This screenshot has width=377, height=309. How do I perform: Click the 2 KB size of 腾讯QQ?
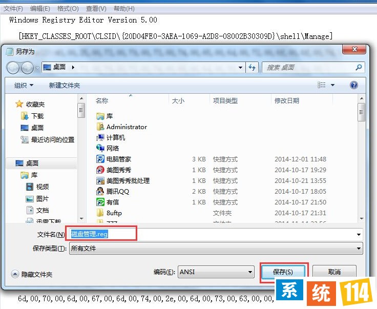[199, 192]
